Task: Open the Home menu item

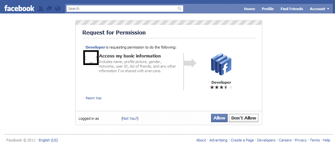Action: (250, 9)
